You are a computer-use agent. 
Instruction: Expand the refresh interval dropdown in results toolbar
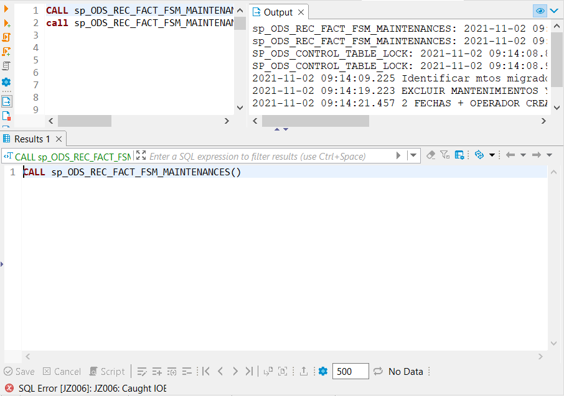click(x=492, y=155)
